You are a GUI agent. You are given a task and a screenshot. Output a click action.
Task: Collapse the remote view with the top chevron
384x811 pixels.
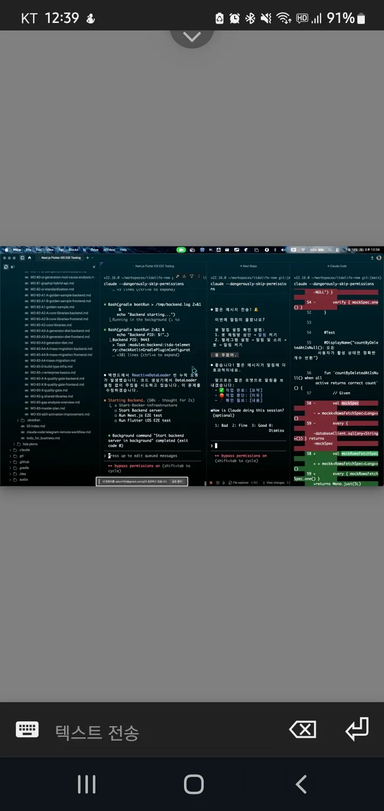pos(192,37)
